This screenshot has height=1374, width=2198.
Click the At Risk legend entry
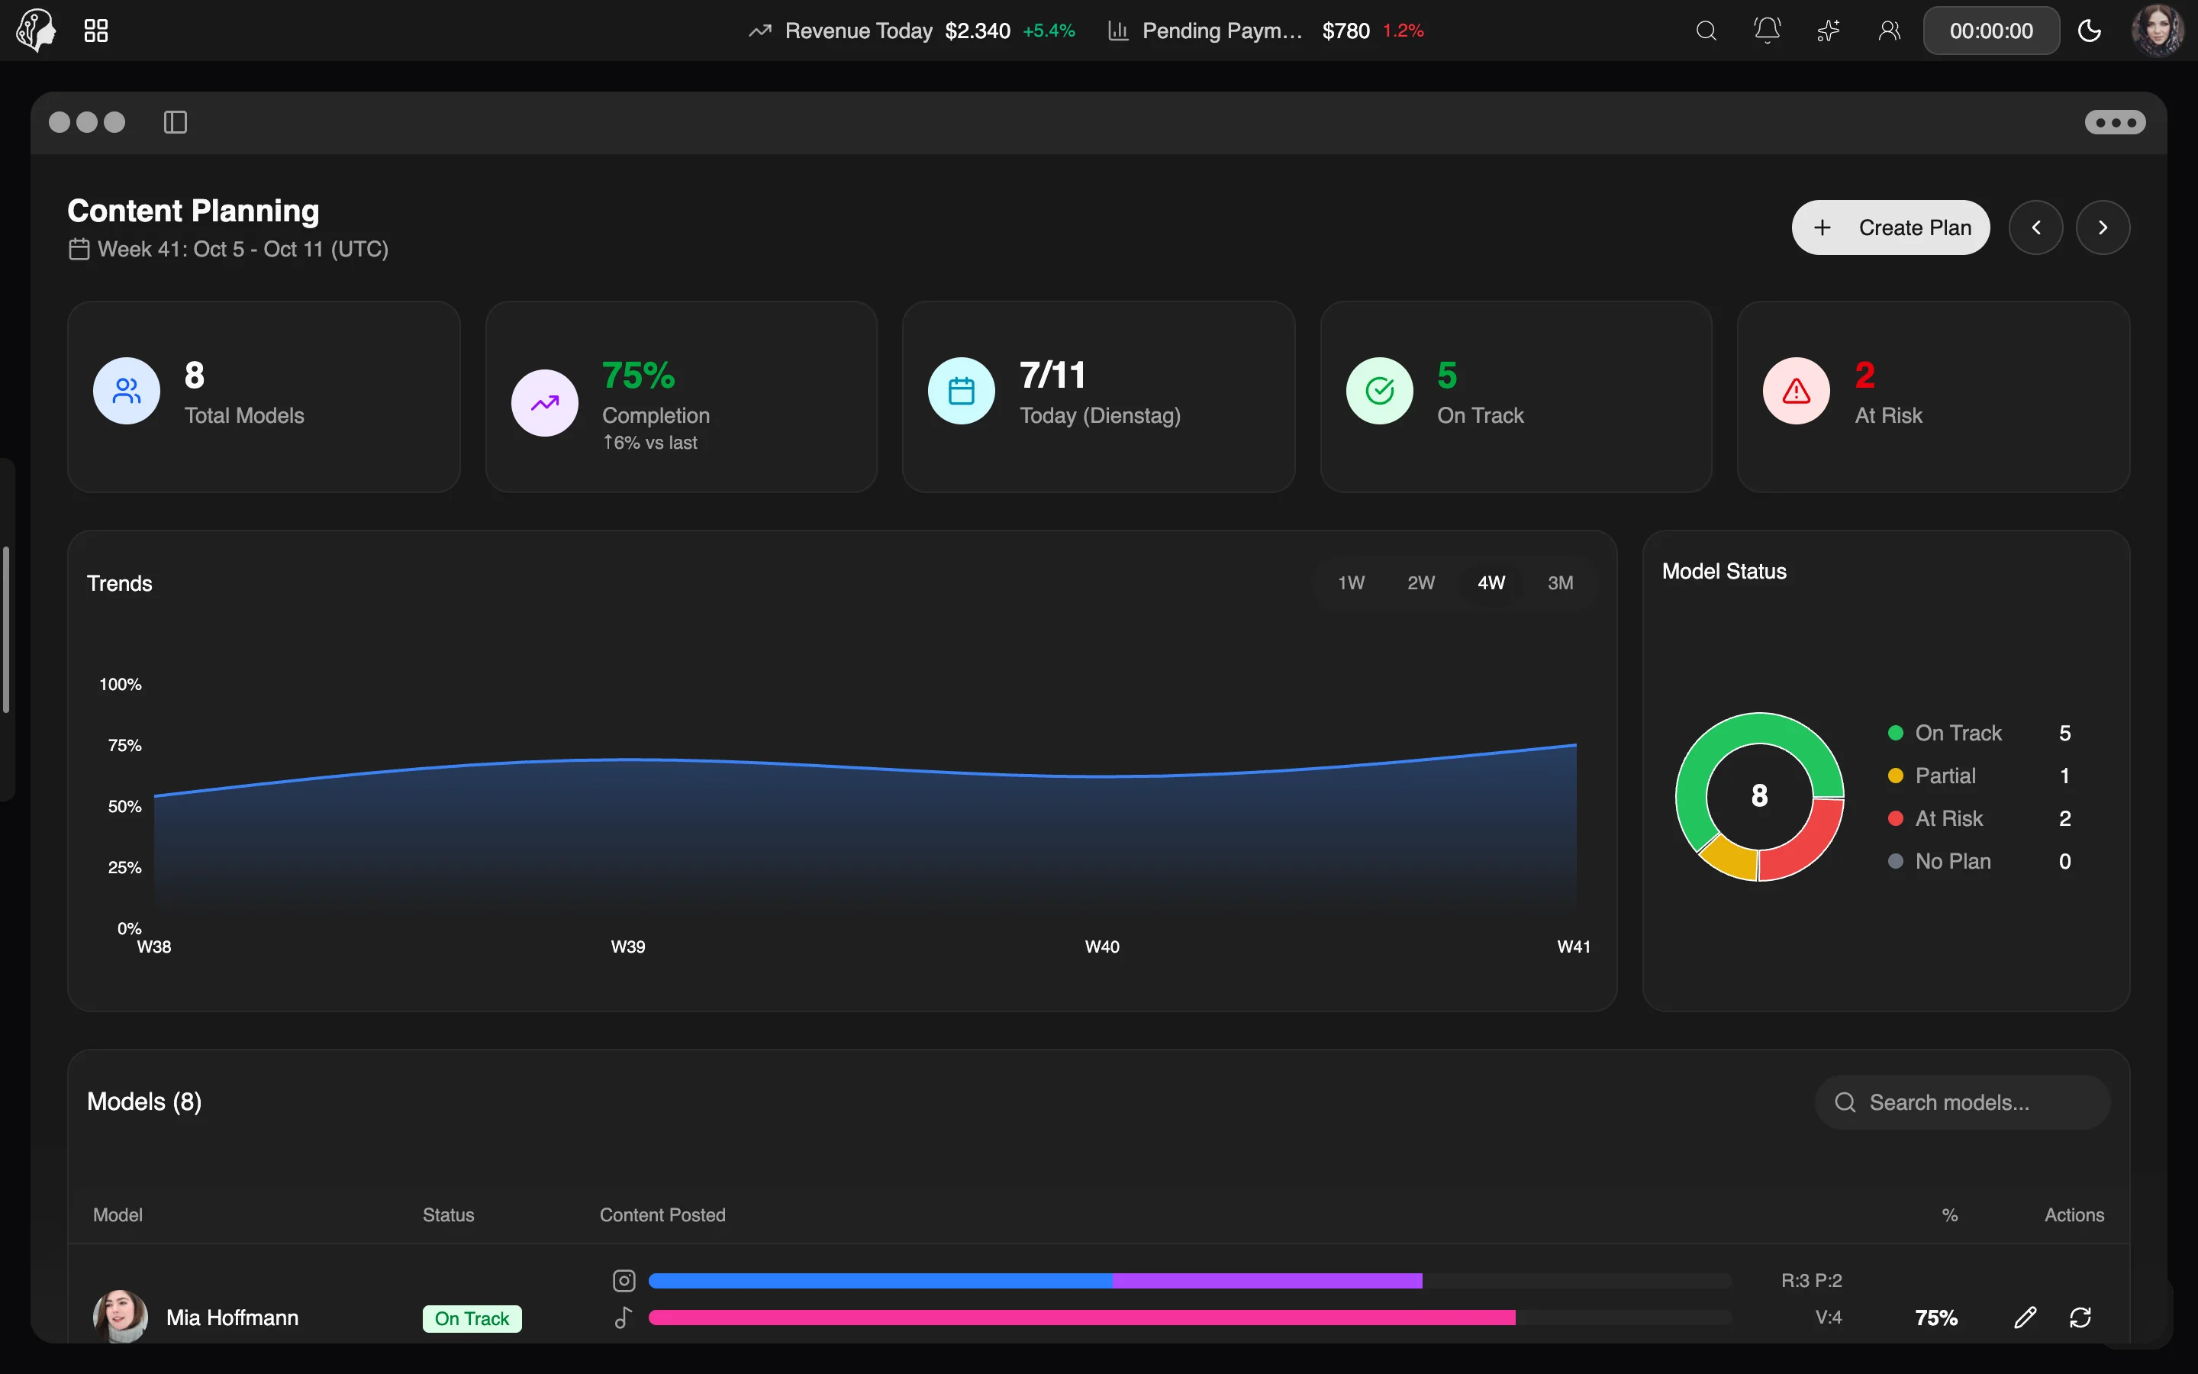click(x=1979, y=819)
